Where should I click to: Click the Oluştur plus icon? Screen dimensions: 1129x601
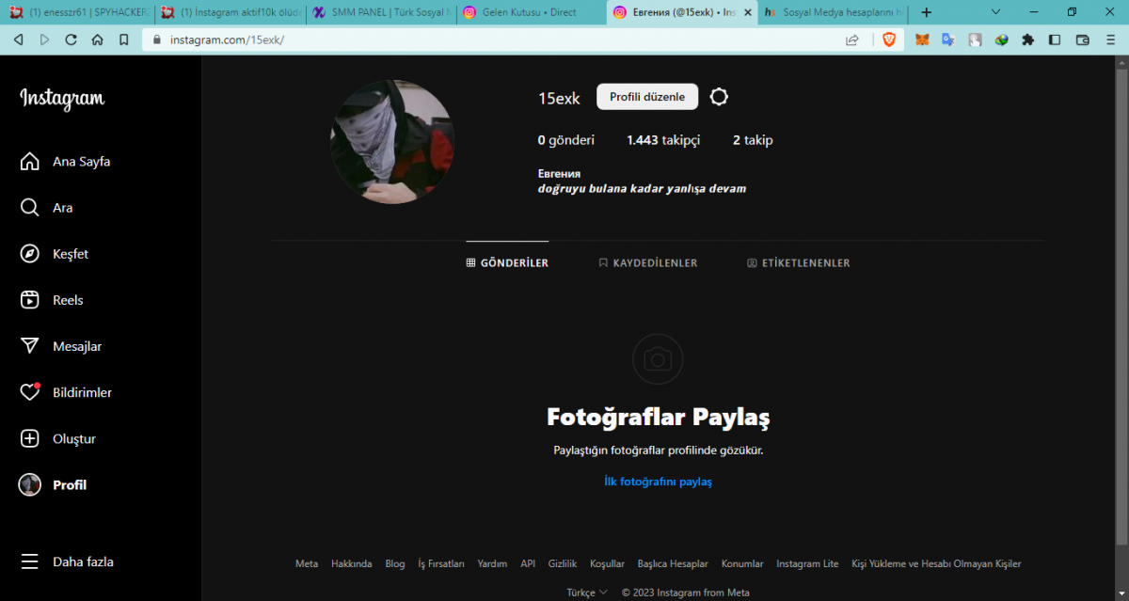click(x=30, y=438)
